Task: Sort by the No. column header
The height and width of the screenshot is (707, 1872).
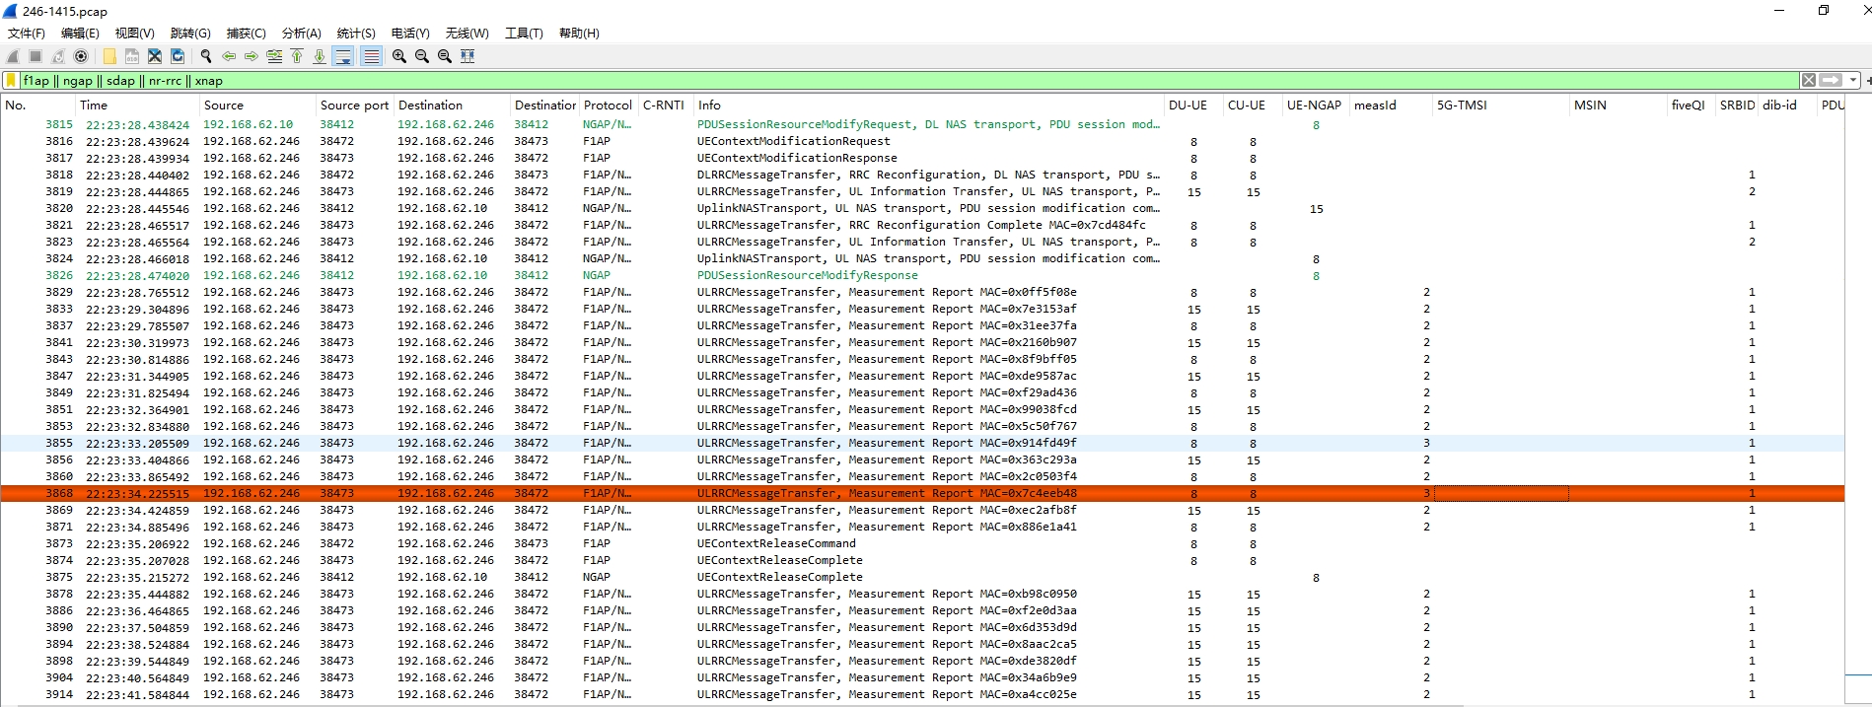Action: click(37, 106)
